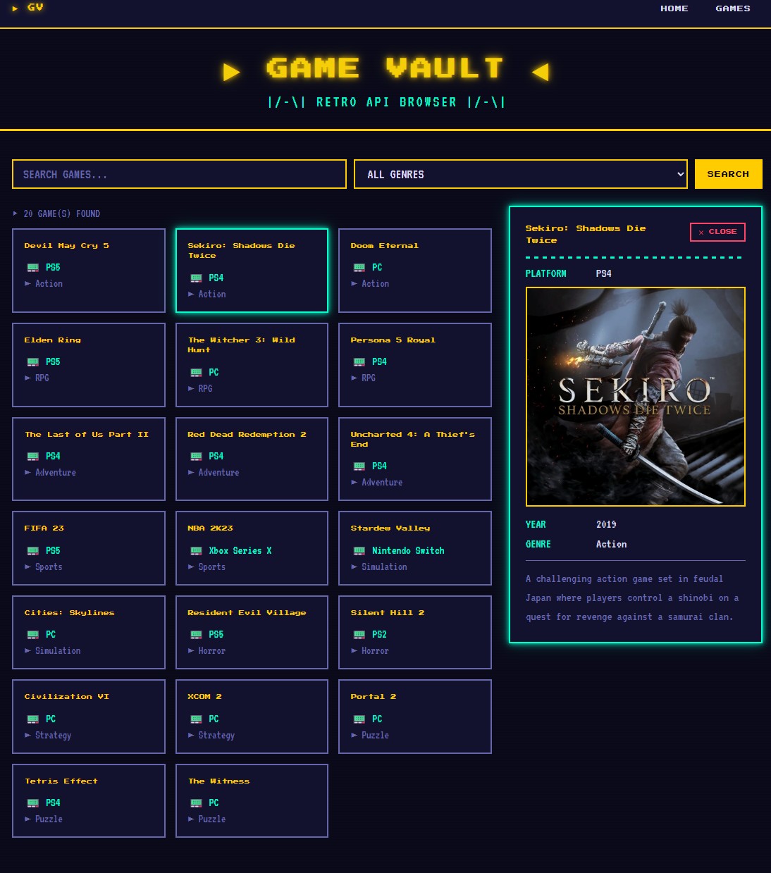The width and height of the screenshot is (771, 873).
Task: Click the Simulation genre on Stardew Valley
Action: click(384, 567)
